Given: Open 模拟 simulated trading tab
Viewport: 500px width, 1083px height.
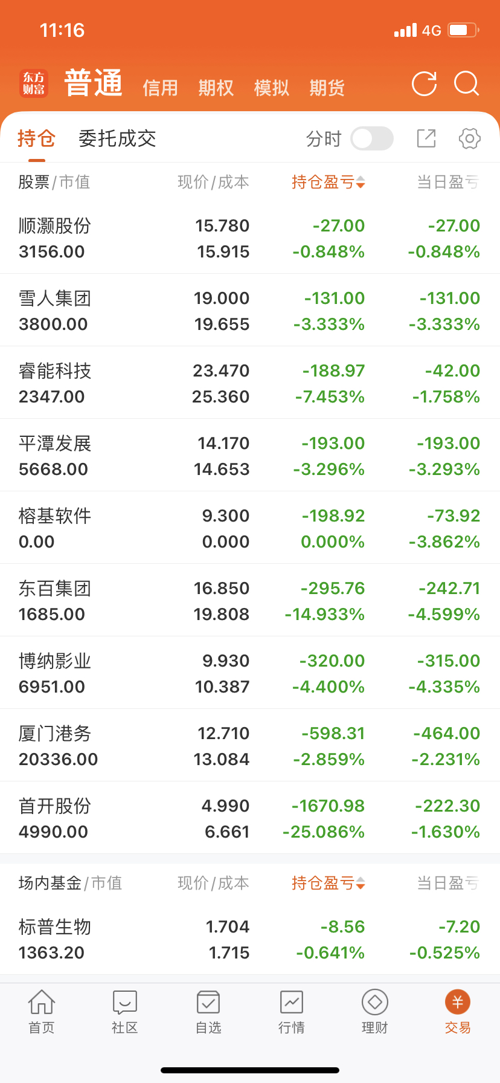Looking at the screenshot, I should [x=271, y=88].
